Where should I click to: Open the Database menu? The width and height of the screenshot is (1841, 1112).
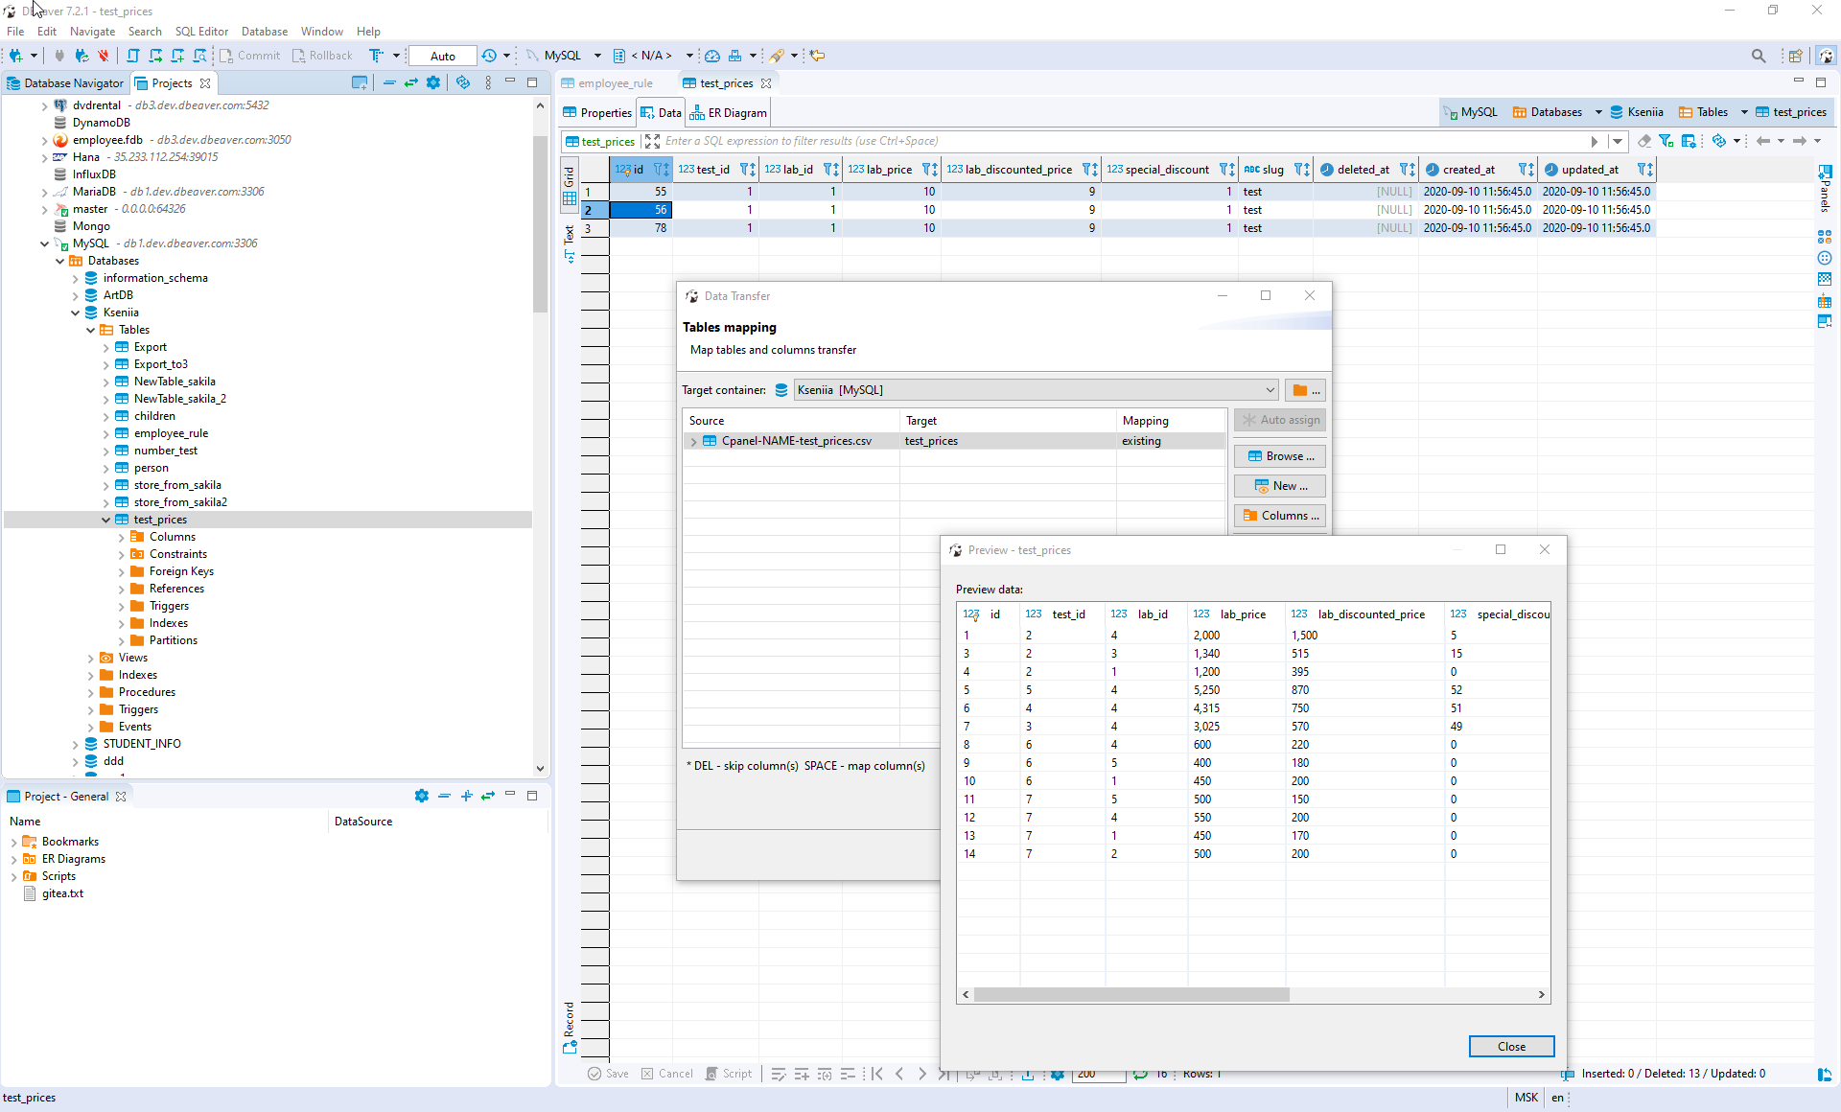(265, 31)
